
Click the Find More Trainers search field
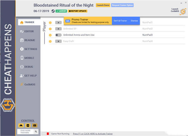click(25, 131)
